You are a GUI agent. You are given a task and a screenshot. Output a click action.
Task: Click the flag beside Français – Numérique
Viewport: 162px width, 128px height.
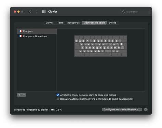click(x=21, y=36)
